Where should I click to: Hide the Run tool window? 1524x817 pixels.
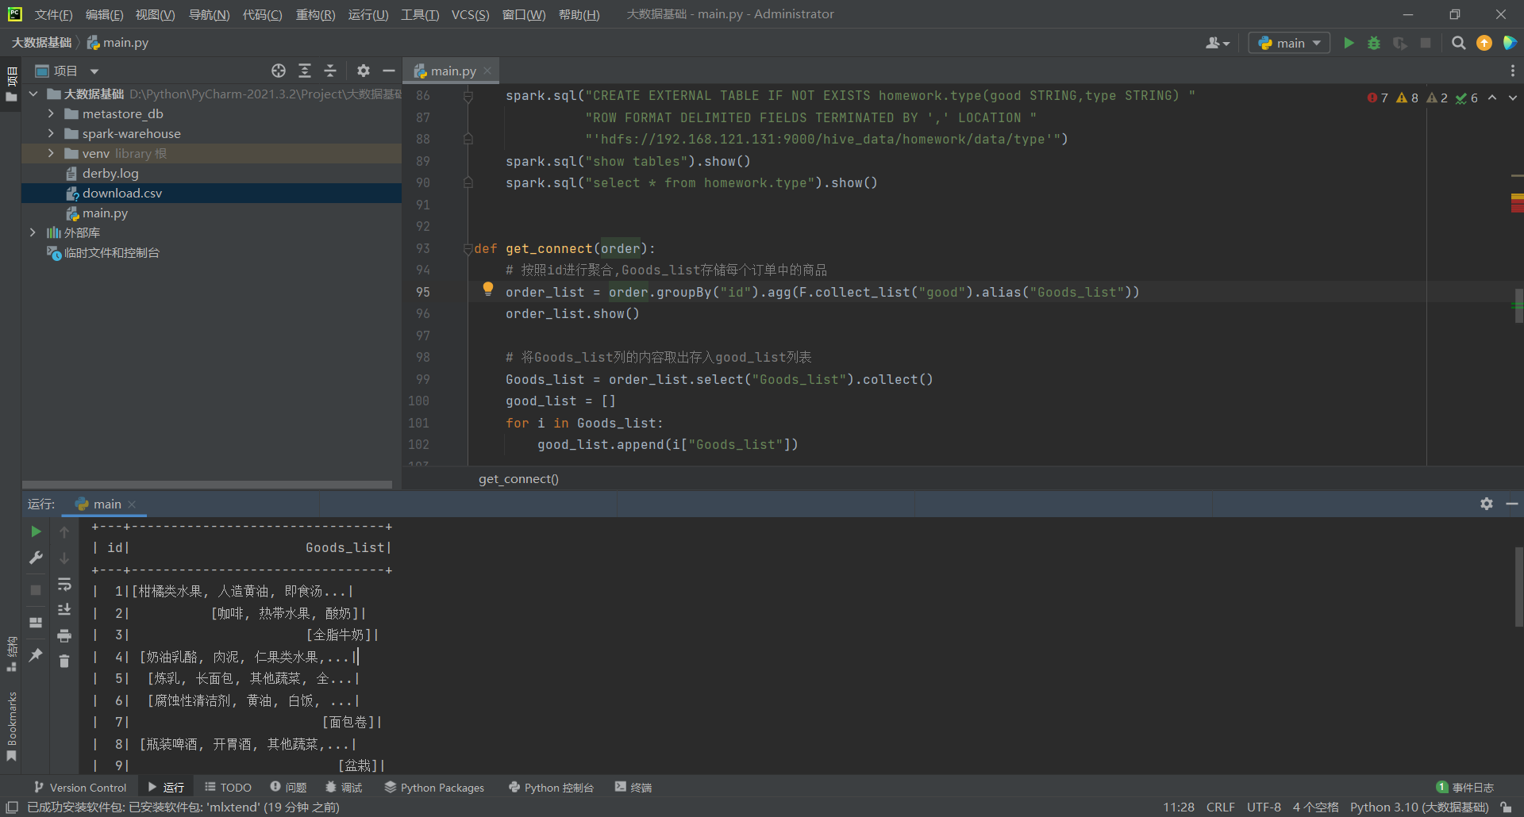pyautogui.click(x=1512, y=504)
